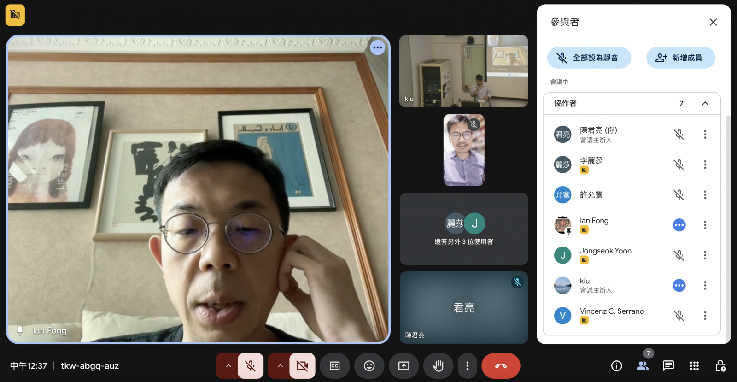Select kiu's video thumbnail tile

[463, 71]
